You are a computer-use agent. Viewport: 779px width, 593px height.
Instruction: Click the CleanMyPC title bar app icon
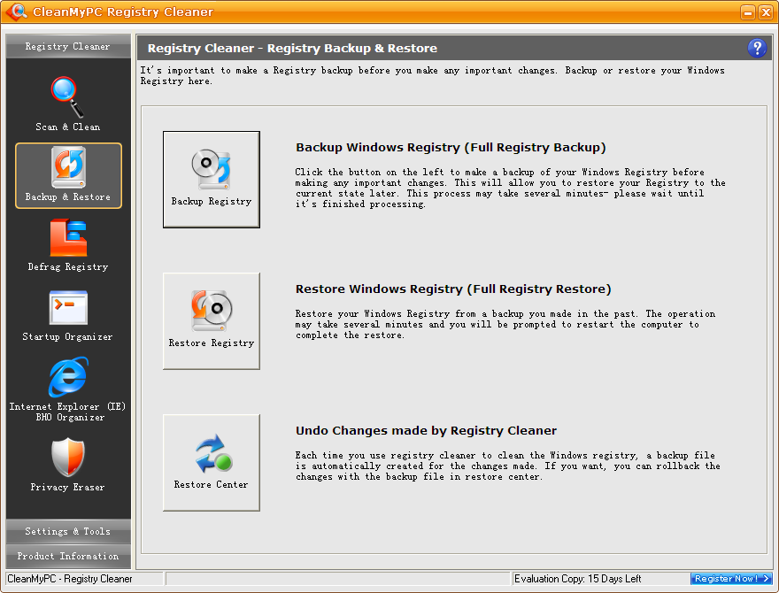click(15, 12)
